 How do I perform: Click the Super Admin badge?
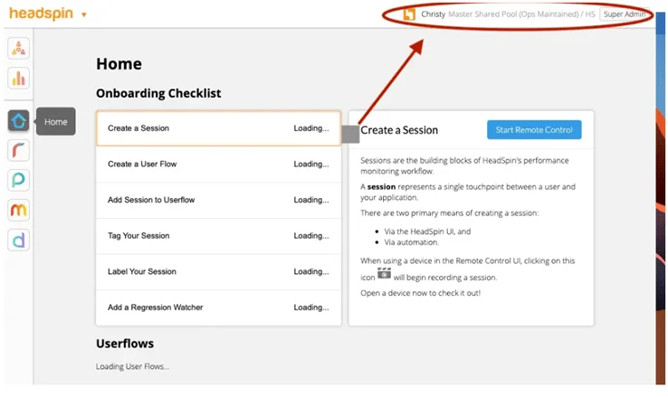[625, 14]
